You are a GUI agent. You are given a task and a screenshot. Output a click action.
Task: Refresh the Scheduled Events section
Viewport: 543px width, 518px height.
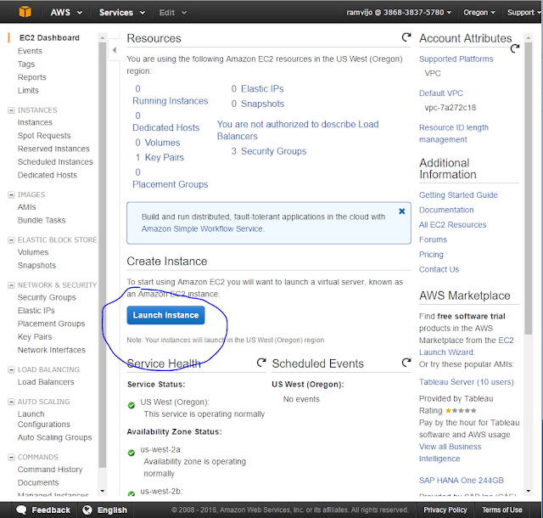pos(406,363)
